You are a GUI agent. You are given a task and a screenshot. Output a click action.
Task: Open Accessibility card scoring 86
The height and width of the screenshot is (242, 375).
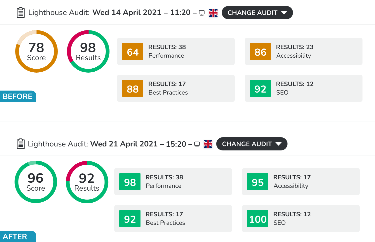click(x=303, y=51)
